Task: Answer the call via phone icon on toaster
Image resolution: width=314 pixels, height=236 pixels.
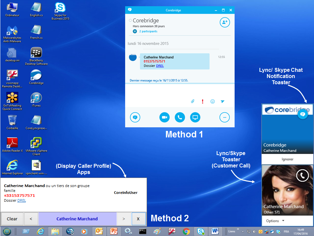Action: pyautogui.click(x=302, y=175)
